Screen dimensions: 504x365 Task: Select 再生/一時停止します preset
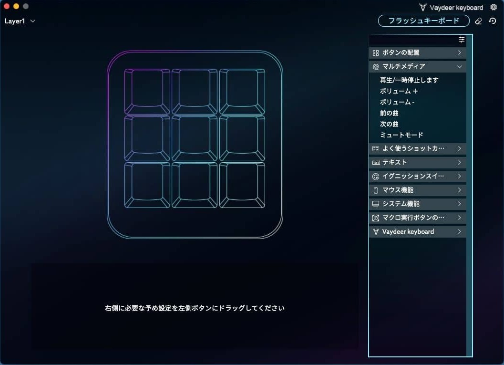(409, 80)
